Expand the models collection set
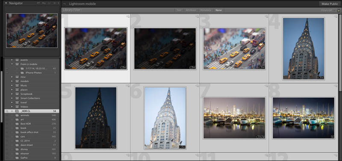 click(x=12, y=81)
